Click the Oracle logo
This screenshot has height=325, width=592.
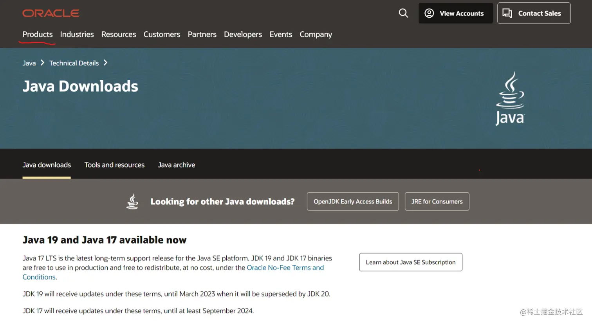coord(51,13)
